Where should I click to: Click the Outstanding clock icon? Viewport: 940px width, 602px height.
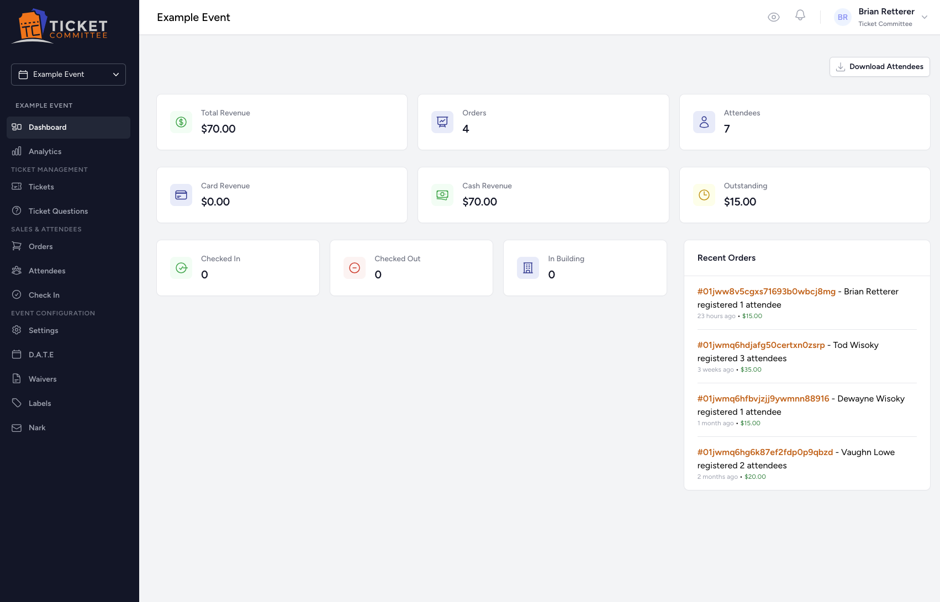704,195
